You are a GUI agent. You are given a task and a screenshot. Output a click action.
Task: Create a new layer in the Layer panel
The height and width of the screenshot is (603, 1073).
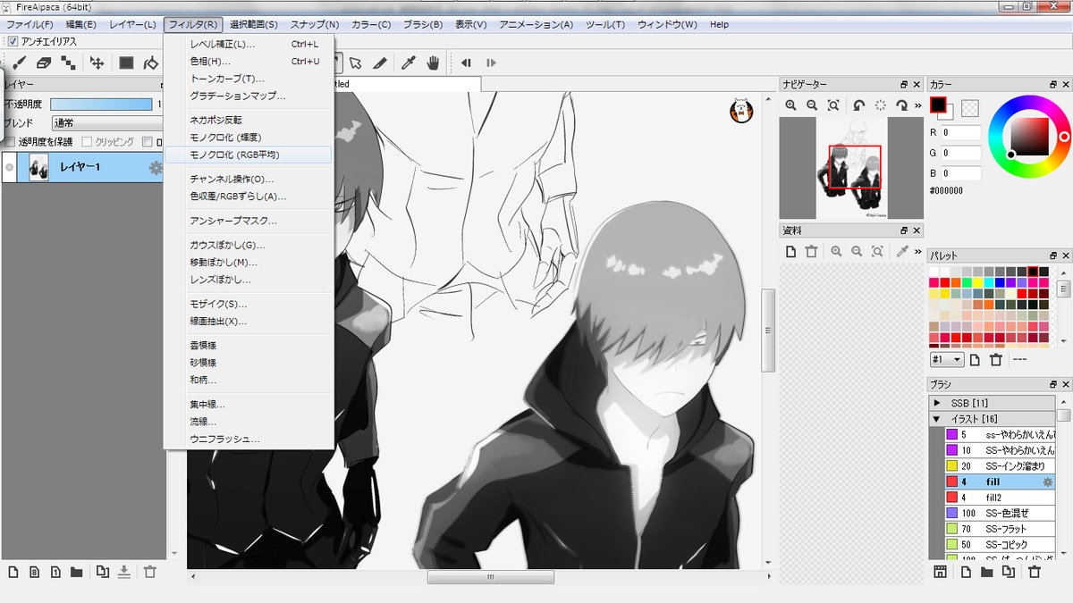pyautogui.click(x=13, y=572)
